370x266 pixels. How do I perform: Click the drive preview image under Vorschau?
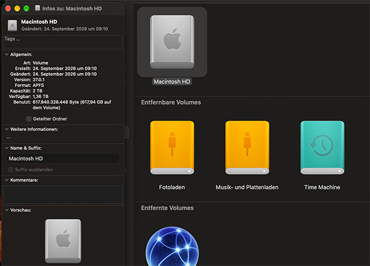click(x=63, y=241)
